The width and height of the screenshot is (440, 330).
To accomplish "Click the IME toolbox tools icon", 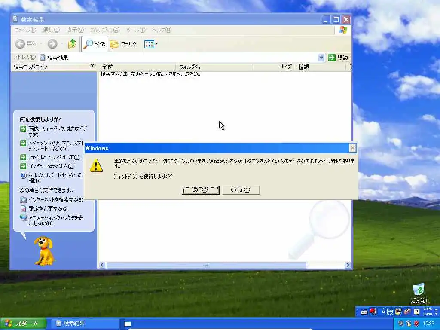I will (x=407, y=311).
